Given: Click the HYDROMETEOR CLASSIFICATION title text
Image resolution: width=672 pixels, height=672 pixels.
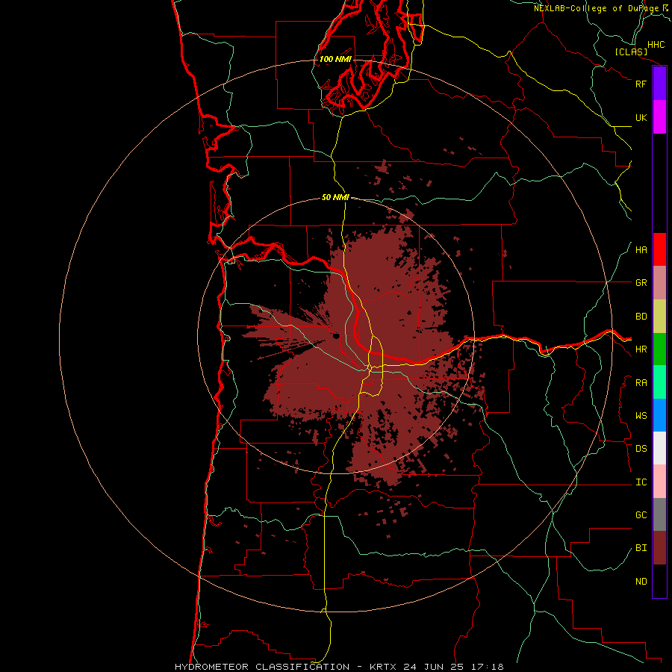Looking at the screenshot, I should coord(262,667).
